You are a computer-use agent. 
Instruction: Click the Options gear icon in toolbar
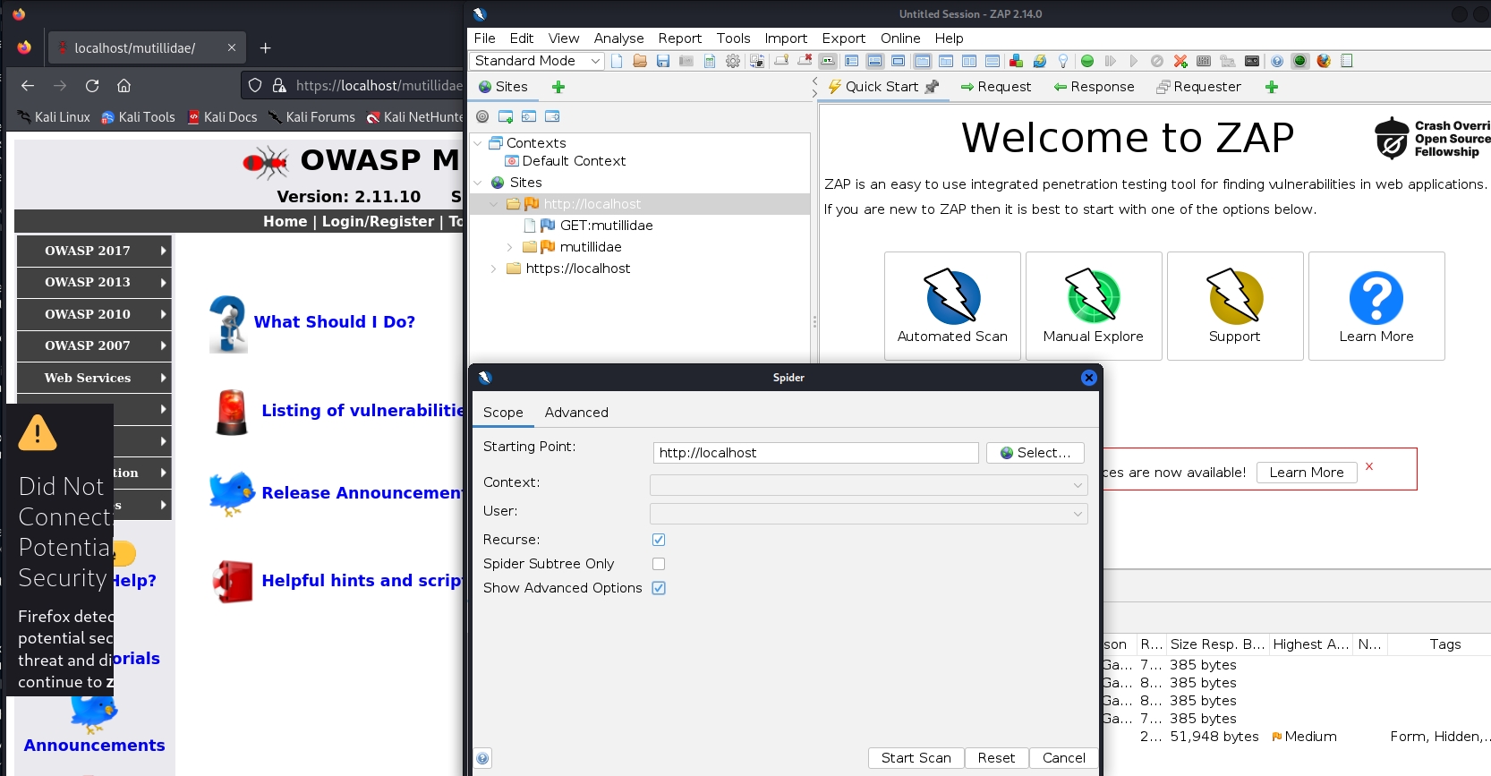click(x=733, y=61)
